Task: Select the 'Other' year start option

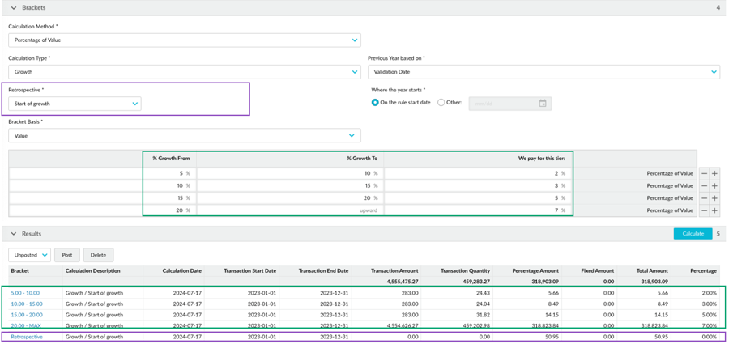Action: tap(441, 103)
